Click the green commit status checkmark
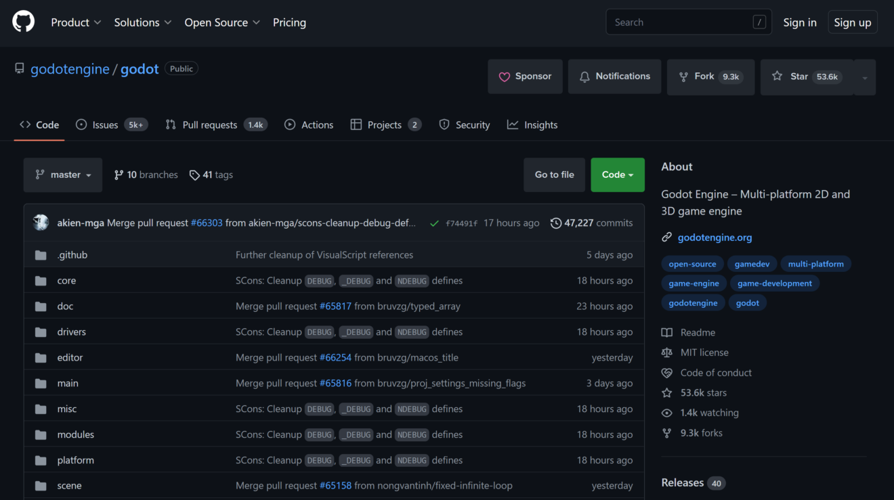This screenshot has width=894, height=500. pos(434,223)
